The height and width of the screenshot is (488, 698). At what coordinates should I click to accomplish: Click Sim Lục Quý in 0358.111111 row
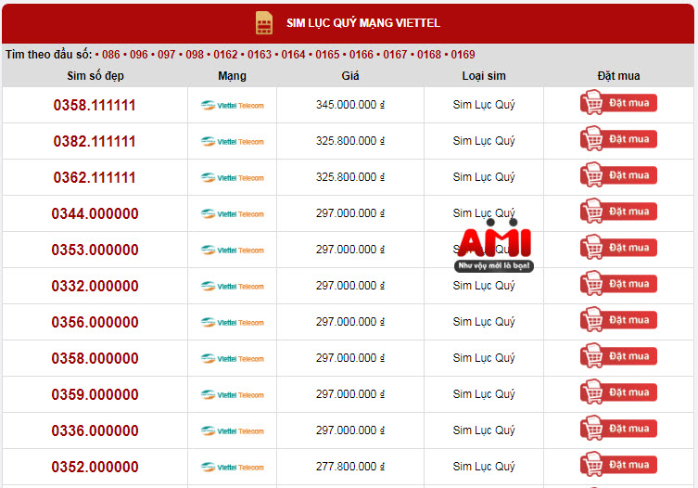[x=484, y=105]
